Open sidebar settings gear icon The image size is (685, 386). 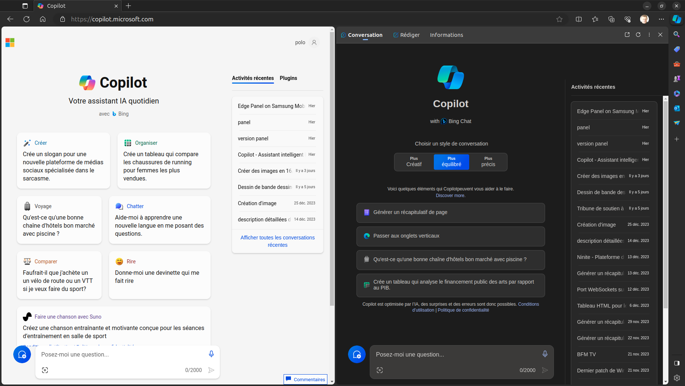[677, 378]
